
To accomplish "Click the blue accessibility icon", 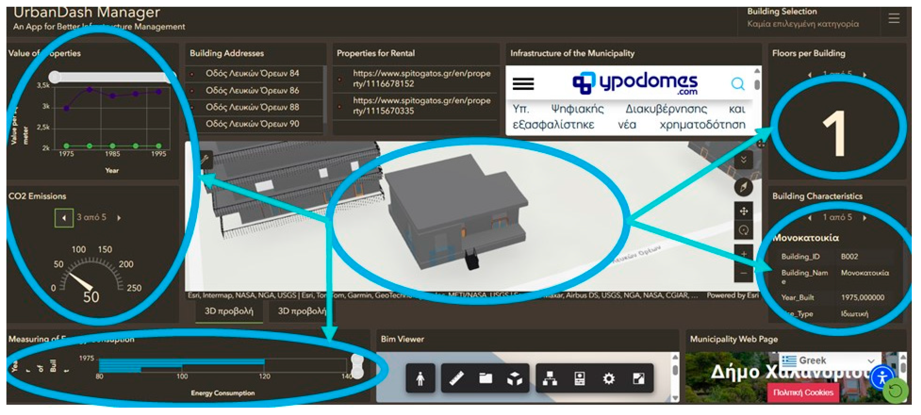I will [882, 377].
